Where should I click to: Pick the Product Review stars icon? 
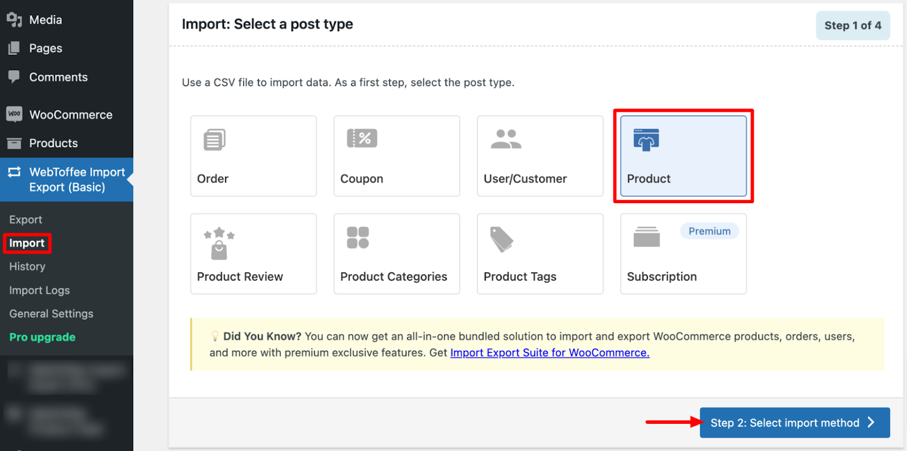click(x=219, y=243)
